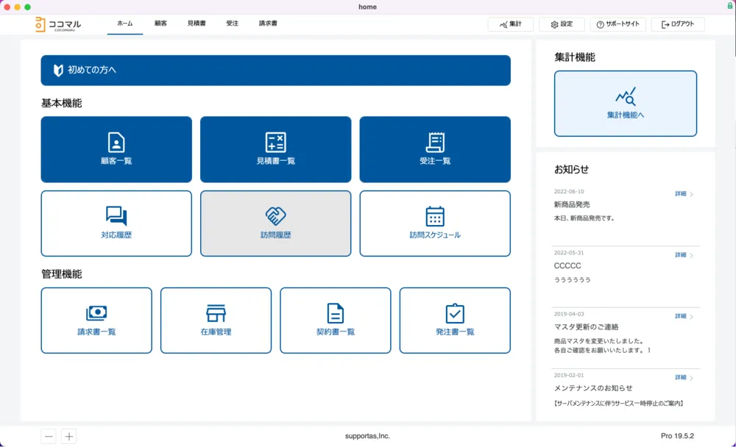Open 請求書一覧 money icon tile
The image size is (736, 447).
point(96,321)
